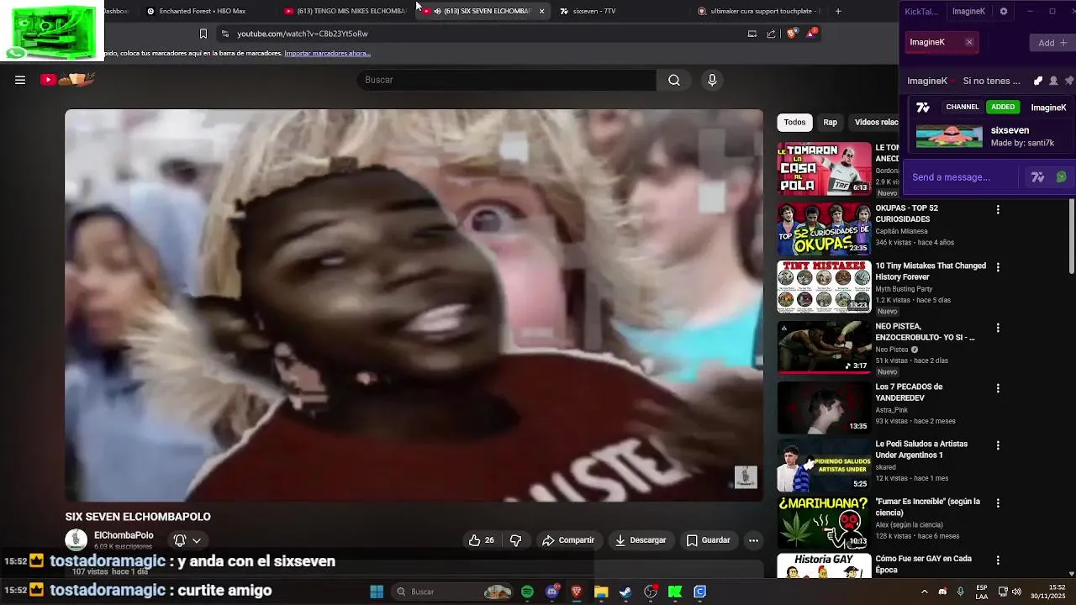Toggle notification bell for ElChombaPolo

coord(179,540)
